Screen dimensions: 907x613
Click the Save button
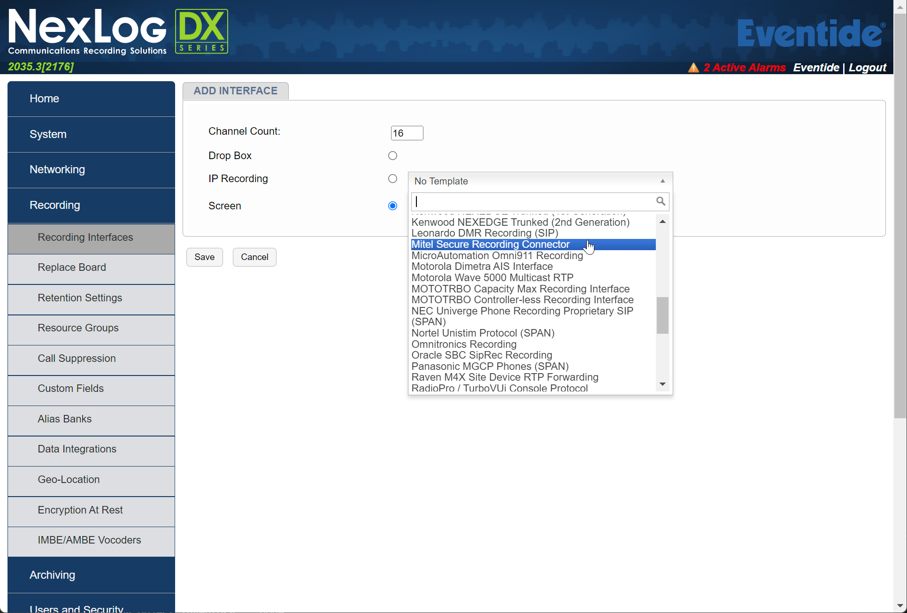point(204,257)
